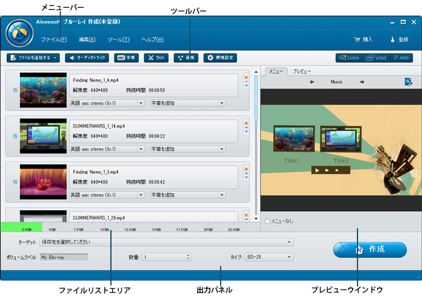Go to the next menu template arrow
The image size is (422, 301).
(x=362, y=82)
